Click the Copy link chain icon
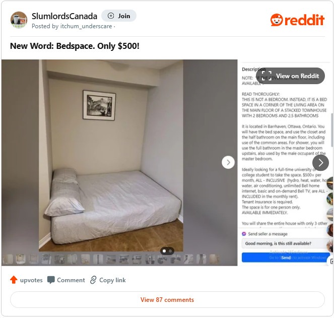Screen dimensions: 334x318 pyautogui.click(x=93, y=280)
